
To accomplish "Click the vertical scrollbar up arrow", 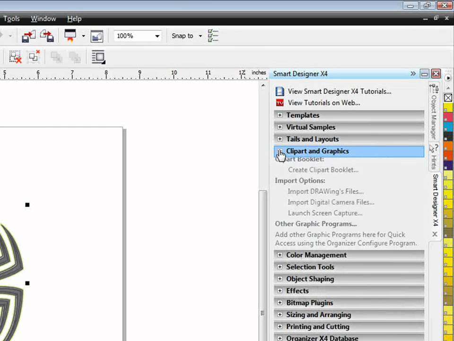I will coord(263,85).
